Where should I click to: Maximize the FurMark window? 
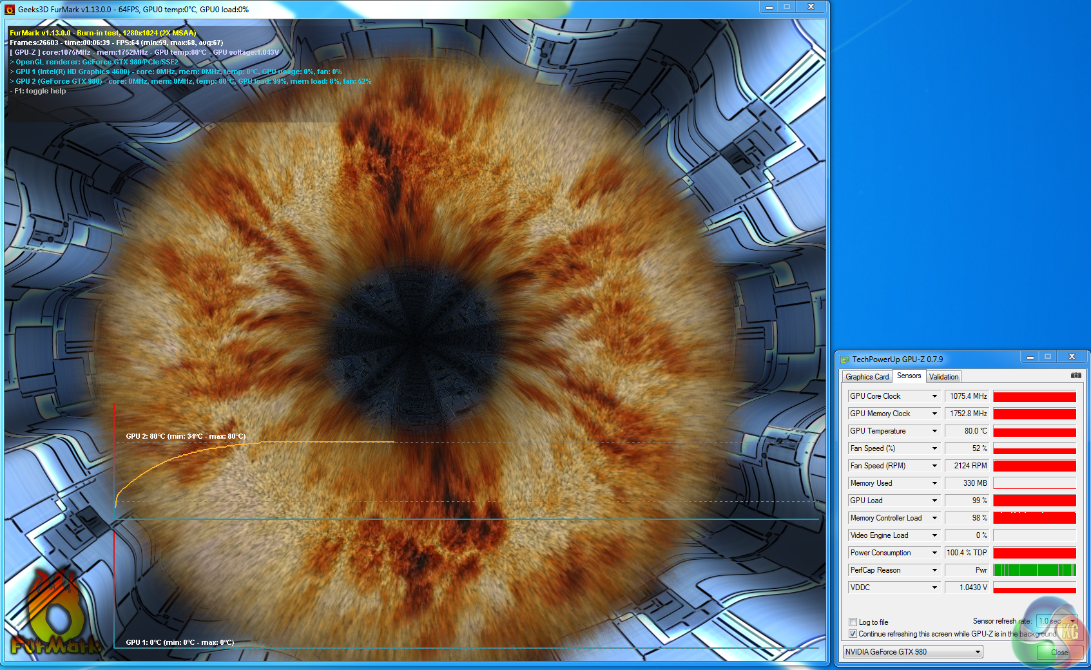tap(787, 7)
